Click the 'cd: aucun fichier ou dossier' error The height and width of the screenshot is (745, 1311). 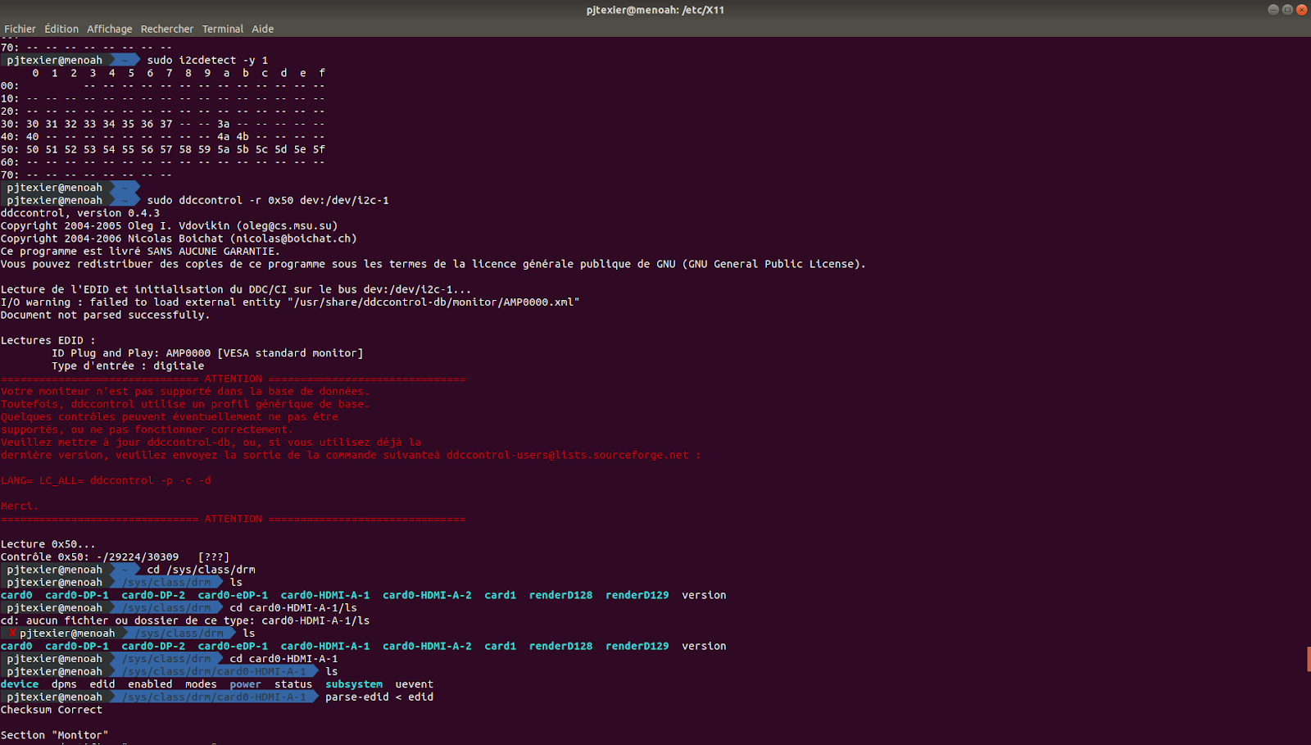(185, 620)
